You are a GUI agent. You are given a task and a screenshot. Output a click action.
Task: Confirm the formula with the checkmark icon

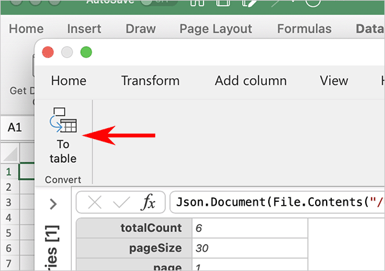122,203
